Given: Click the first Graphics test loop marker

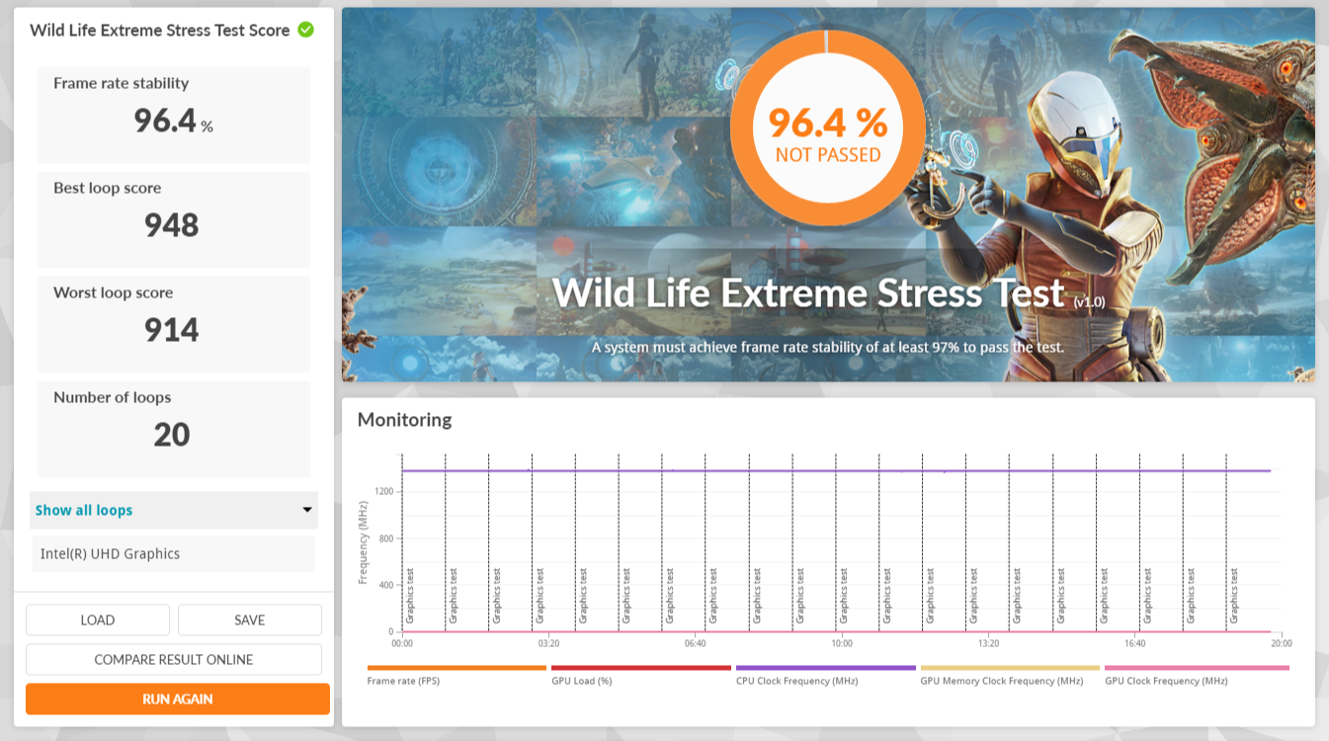Looking at the screenshot, I should point(410,594).
